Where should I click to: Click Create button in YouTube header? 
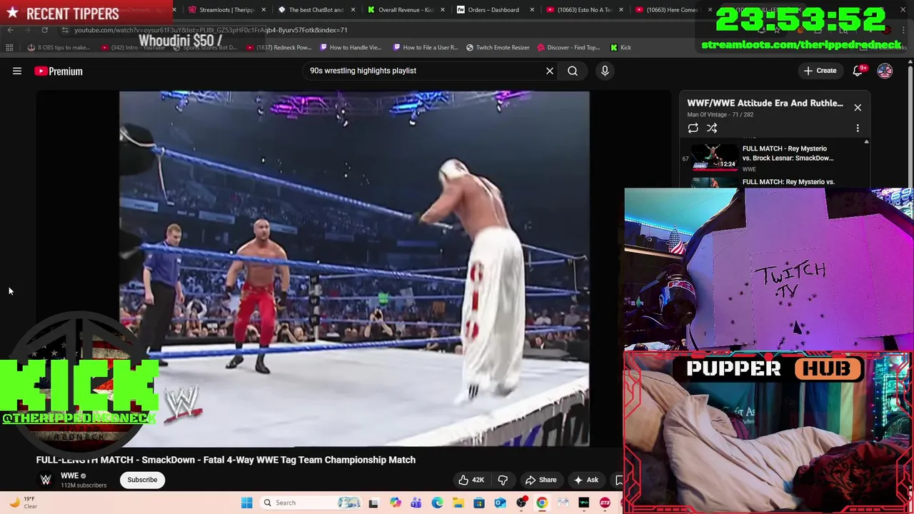pos(820,71)
